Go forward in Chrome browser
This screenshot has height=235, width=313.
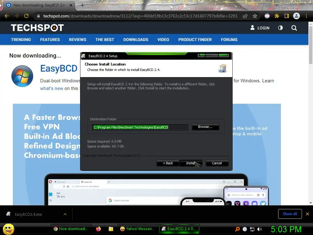point(17,16)
